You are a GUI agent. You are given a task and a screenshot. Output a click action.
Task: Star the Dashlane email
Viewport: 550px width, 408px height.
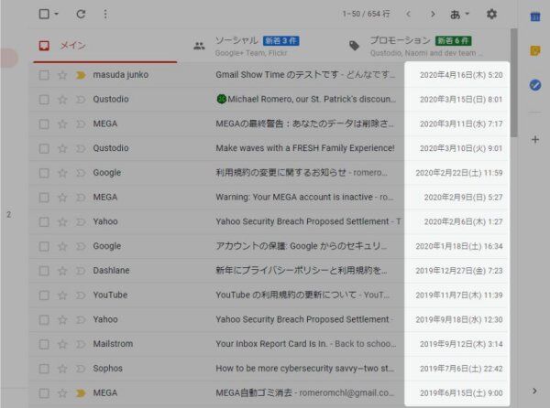click(x=62, y=271)
